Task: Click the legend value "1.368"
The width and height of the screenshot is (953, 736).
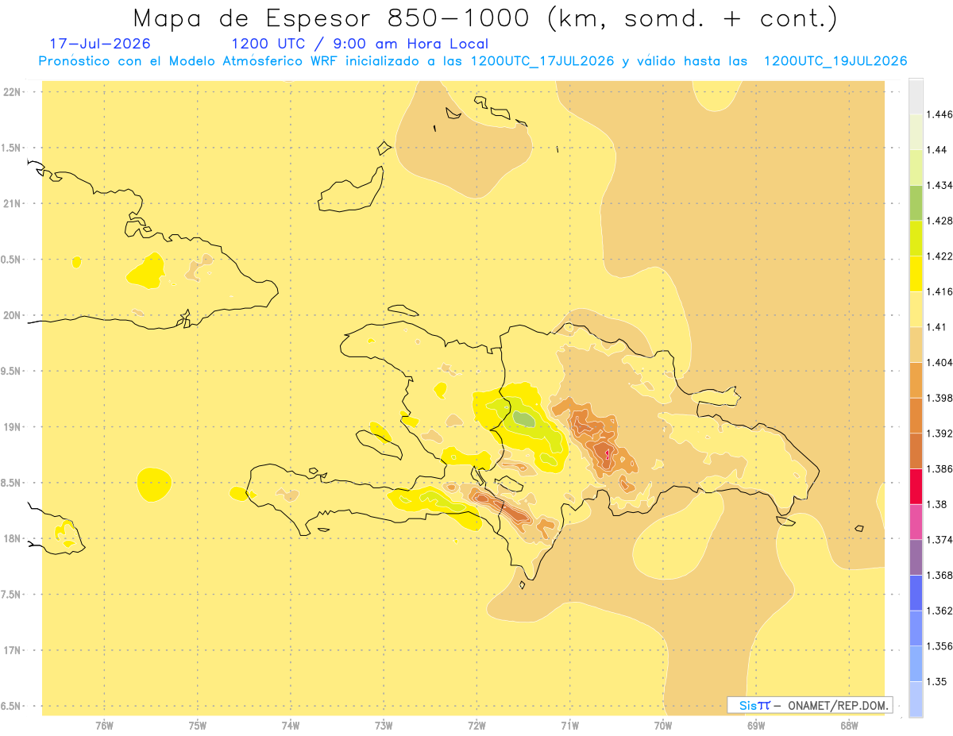Action: point(939,575)
